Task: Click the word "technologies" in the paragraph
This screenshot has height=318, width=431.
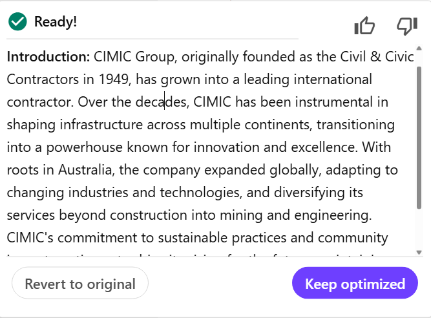Action: [x=201, y=193]
